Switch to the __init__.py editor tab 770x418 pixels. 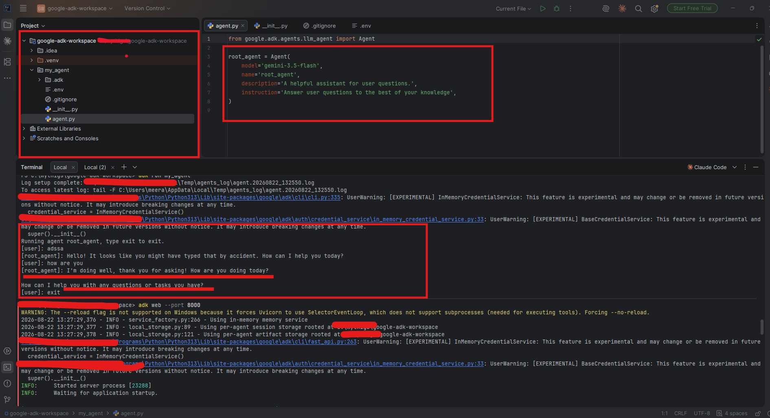pos(271,26)
